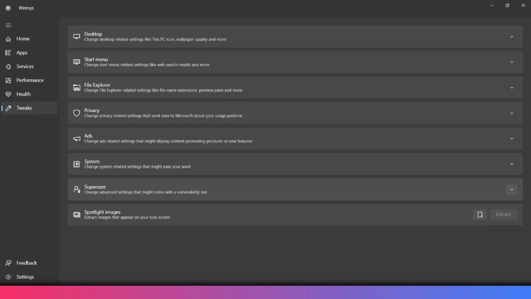Viewport: 531px width, 299px height.
Task: Switch to the Performance page
Action: [x=29, y=80]
